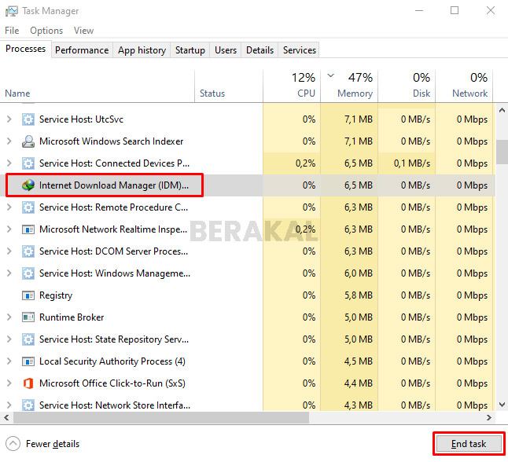Click the Fewer details link

tap(53, 444)
